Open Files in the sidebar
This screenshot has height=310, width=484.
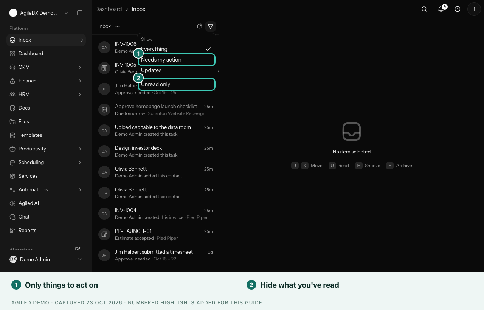point(46,121)
